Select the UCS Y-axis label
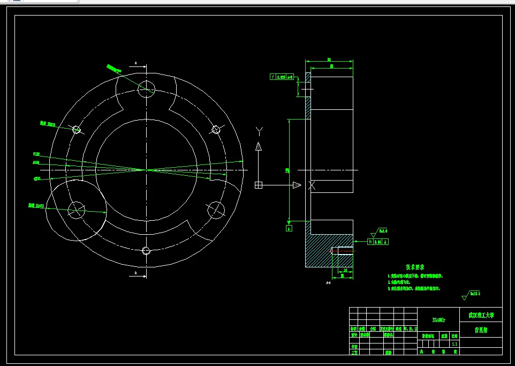 (x=259, y=131)
